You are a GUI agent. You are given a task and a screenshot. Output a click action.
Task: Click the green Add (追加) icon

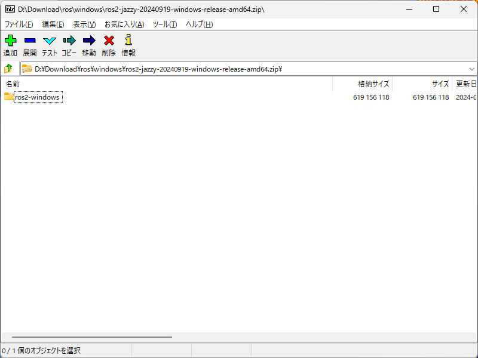point(10,41)
